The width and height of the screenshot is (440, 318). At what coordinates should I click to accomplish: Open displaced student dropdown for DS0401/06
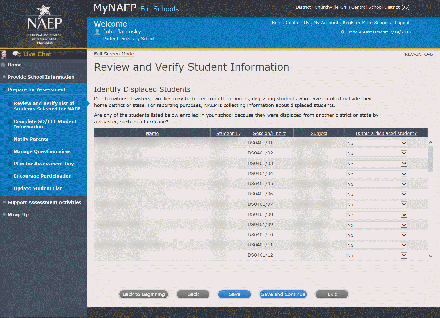tap(377, 194)
